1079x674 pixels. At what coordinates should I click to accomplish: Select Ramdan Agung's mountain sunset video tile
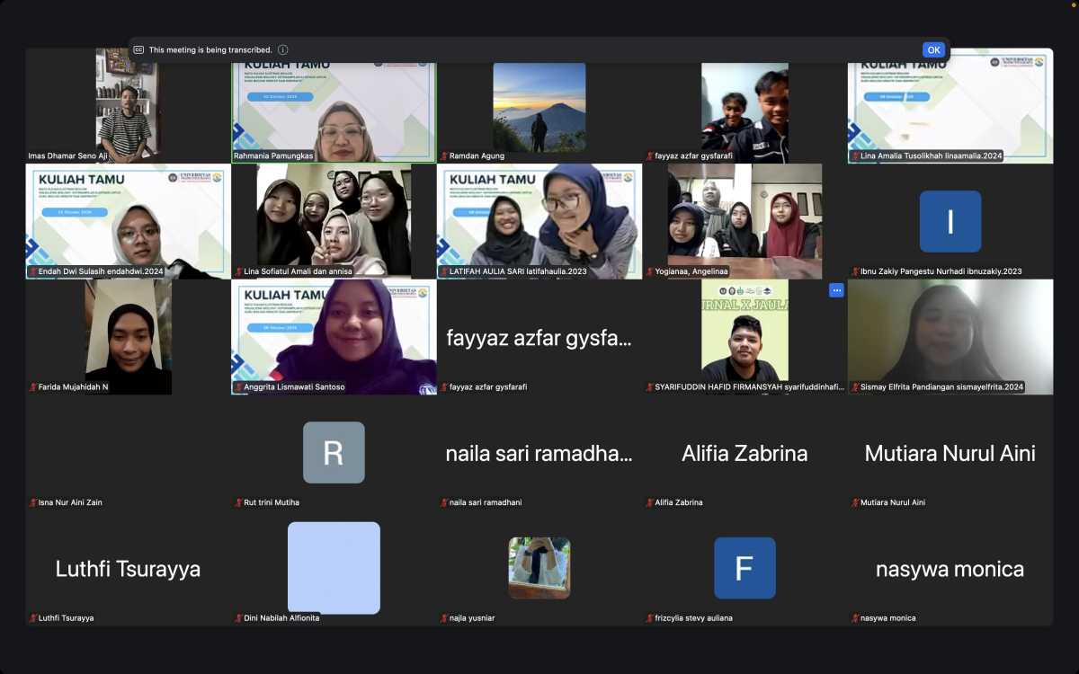(539, 106)
